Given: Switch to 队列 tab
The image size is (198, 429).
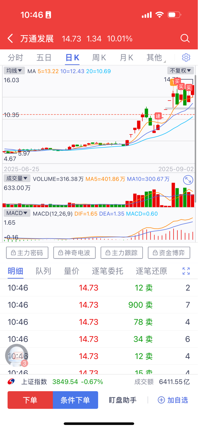Looking at the screenshot, I should 43,271.
